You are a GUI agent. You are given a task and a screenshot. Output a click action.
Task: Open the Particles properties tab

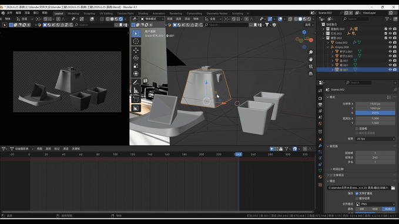coord(320,152)
